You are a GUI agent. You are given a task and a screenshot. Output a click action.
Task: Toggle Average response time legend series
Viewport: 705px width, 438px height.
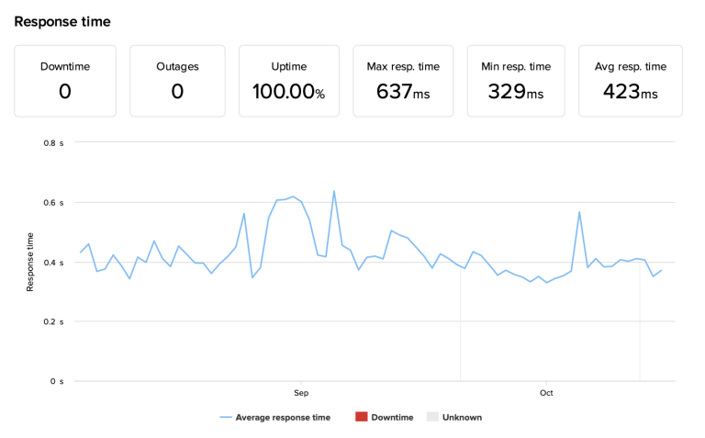(x=275, y=417)
